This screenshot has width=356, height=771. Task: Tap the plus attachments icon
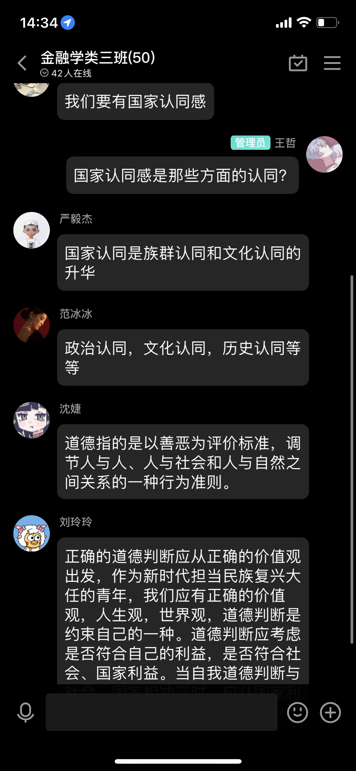(x=330, y=713)
